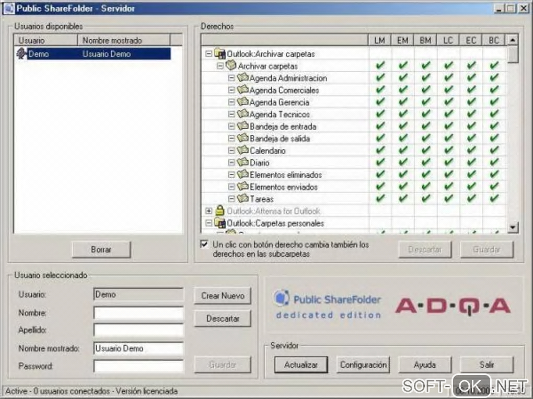
Task: Focus the Nombre input field
Action: point(138,313)
